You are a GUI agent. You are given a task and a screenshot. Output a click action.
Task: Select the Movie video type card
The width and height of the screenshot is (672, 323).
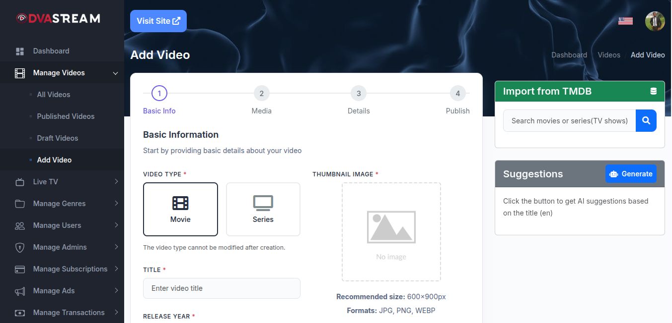180,210
